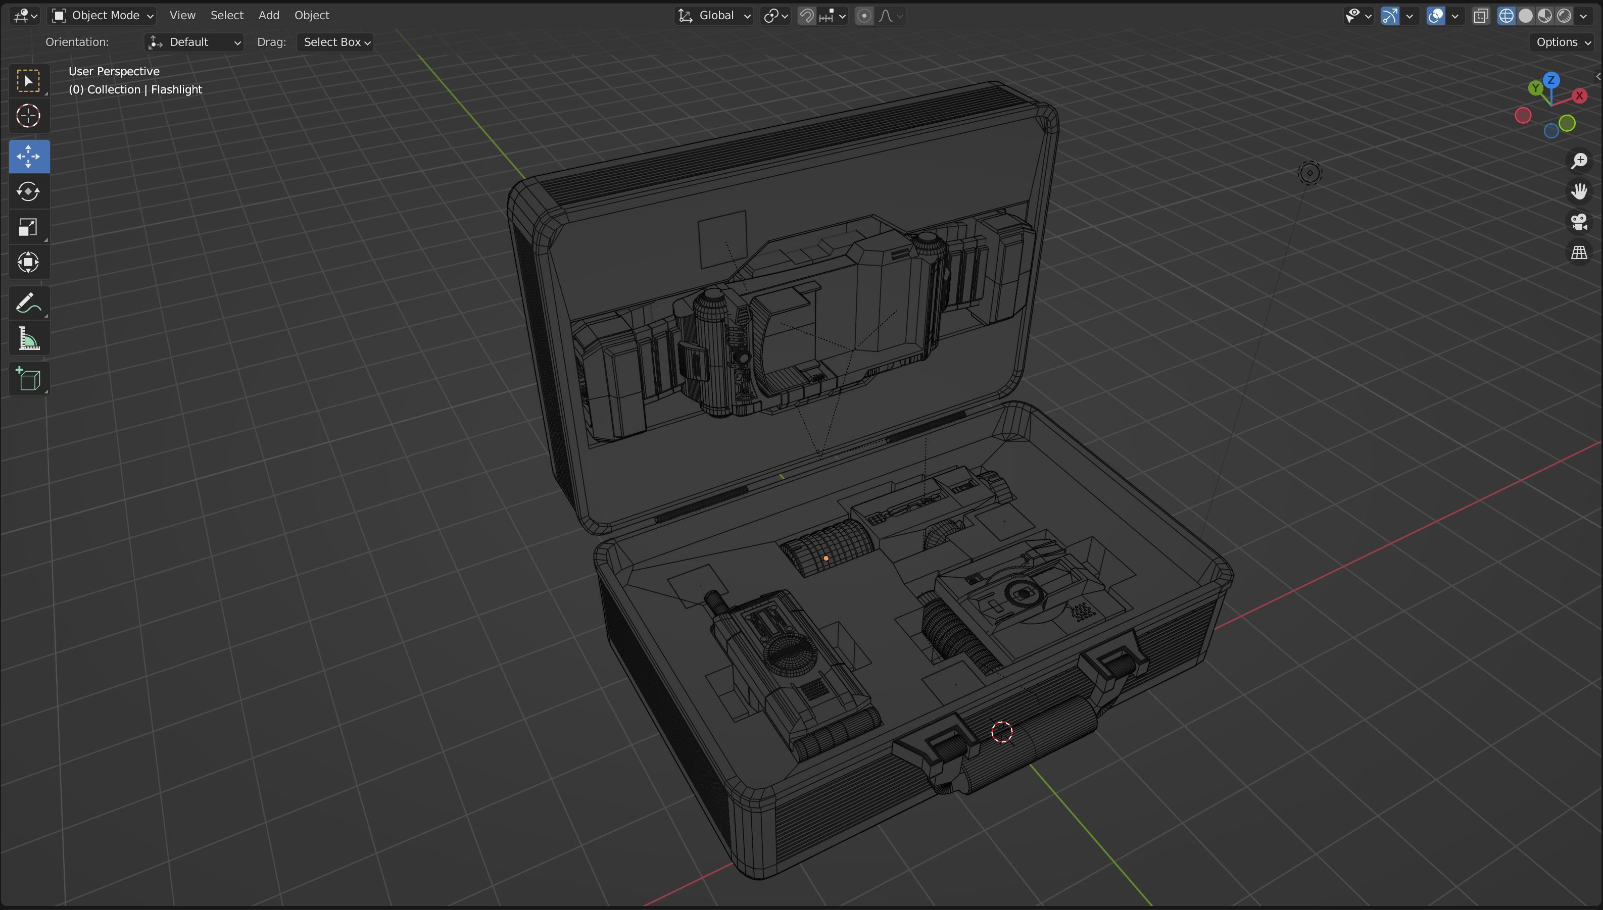Click the red X axis on gizmo
Viewport: 1603px width, 910px height.
coord(1580,96)
